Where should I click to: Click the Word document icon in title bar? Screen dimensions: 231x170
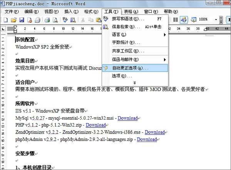point(3,3)
